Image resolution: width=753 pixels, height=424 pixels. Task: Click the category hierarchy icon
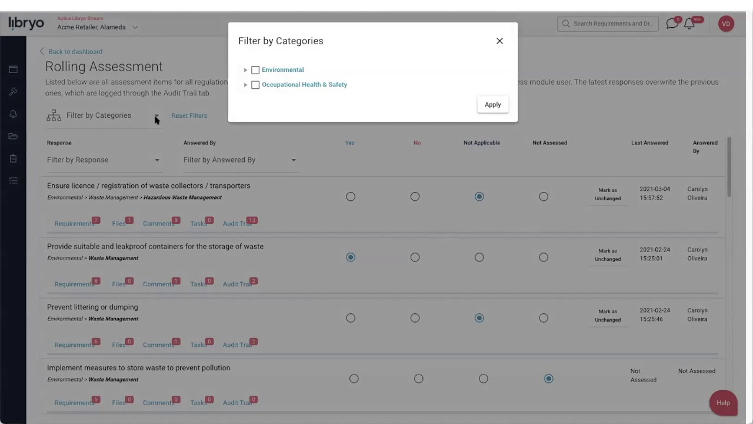click(x=54, y=115)
